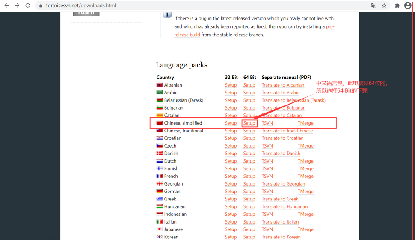This screenshot has width=415, height=241.
Task: Go back to the previous page
Action: tap(6, 6)
